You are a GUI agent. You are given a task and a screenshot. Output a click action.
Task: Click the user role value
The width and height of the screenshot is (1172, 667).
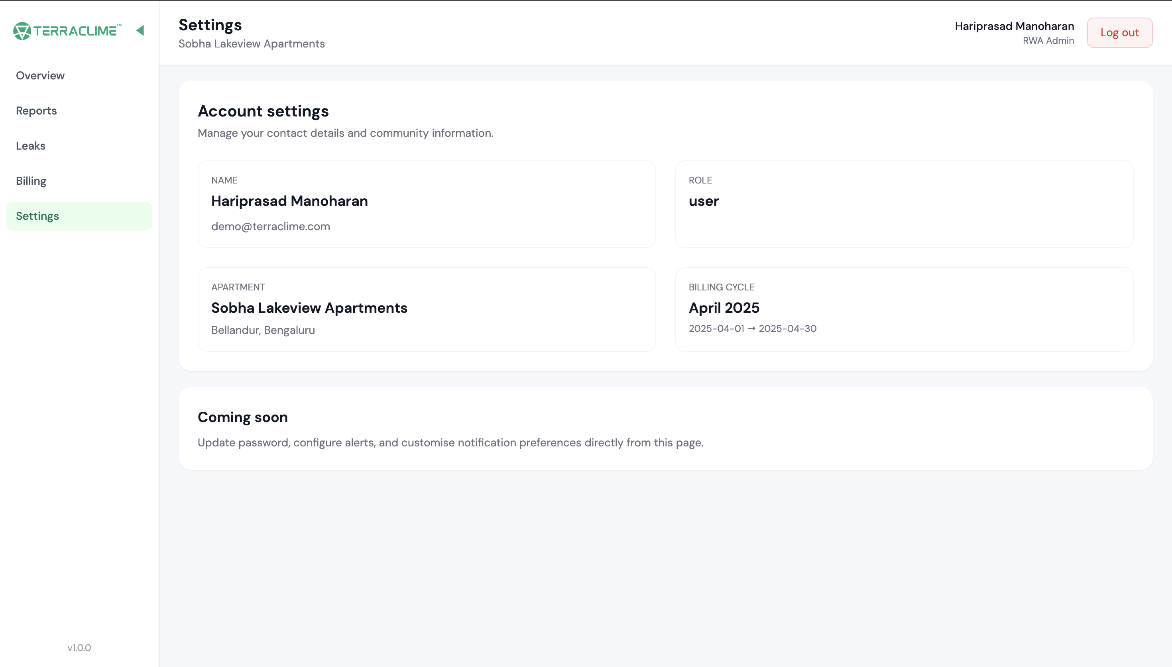[x=703, y=201]
